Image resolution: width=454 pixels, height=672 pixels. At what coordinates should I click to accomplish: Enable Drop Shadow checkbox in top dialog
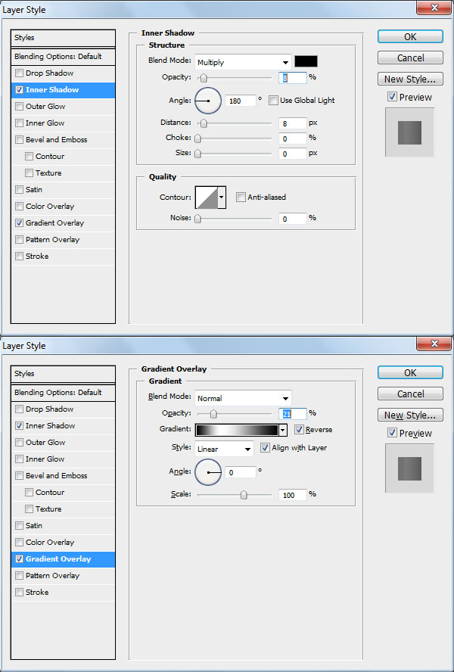click(x=19, y=73)
